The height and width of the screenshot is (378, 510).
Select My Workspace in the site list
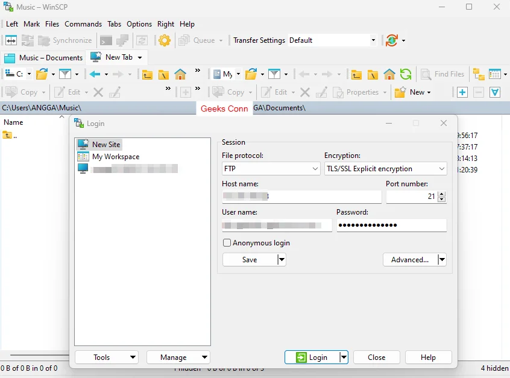click(x=115, y=157)
